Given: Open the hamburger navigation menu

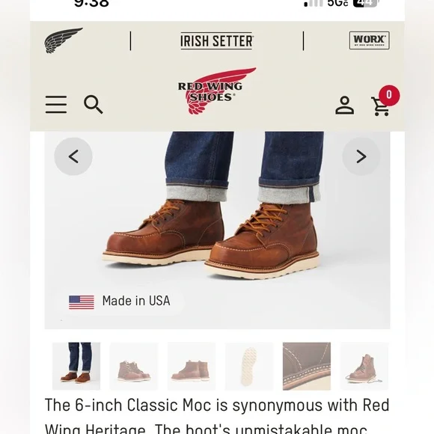Looking at the screenshot, I should coord(56,105).
